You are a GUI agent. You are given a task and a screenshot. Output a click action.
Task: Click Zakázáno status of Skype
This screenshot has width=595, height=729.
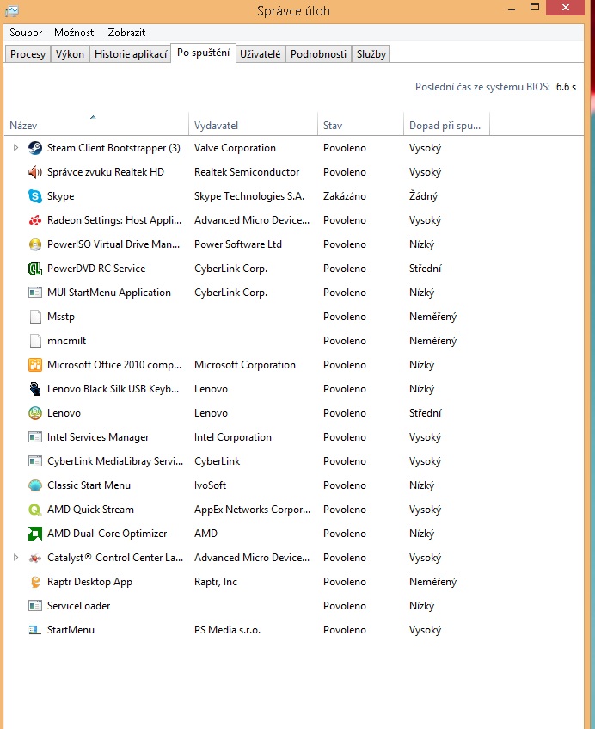click(345, 196)
